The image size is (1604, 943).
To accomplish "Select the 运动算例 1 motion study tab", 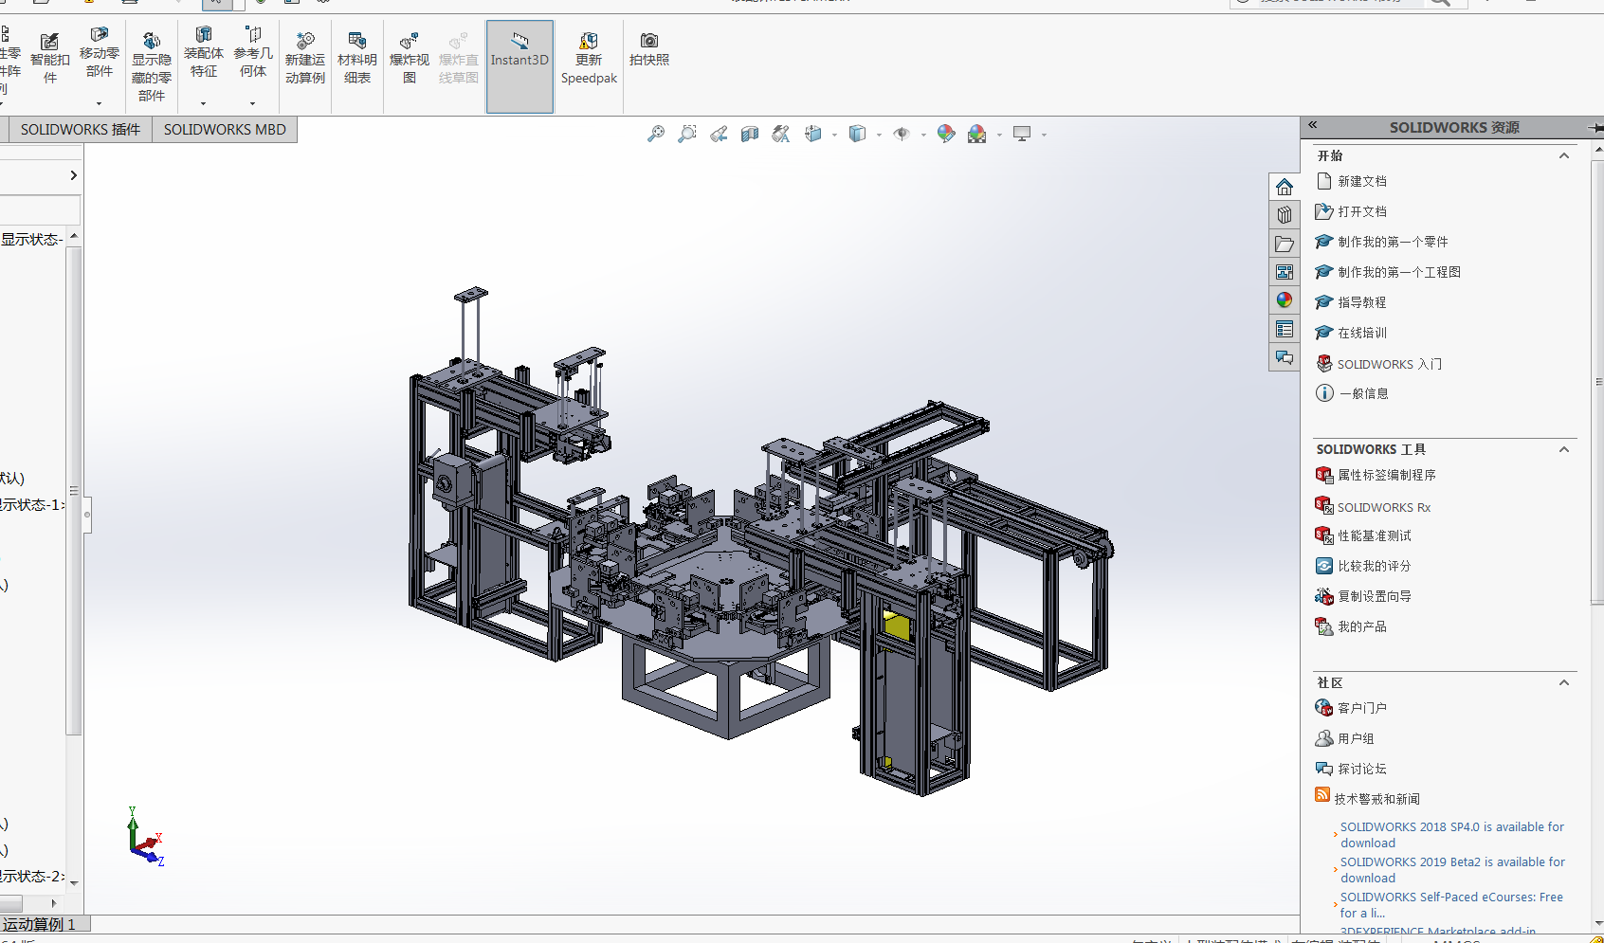I will pyautogui.click(x=39, y=924).
